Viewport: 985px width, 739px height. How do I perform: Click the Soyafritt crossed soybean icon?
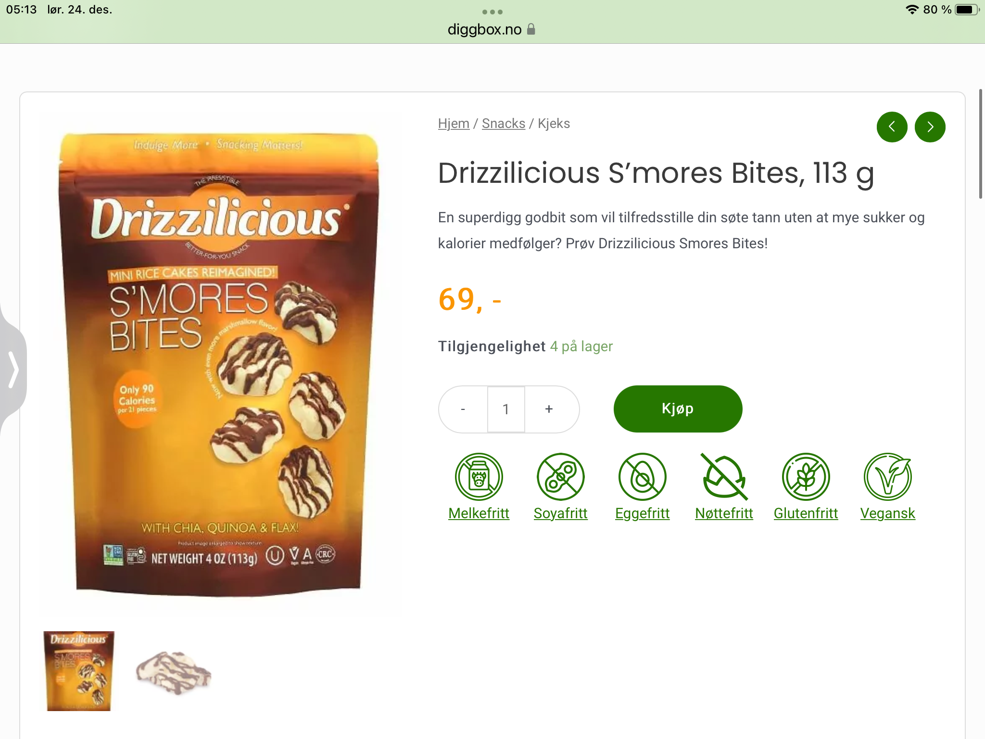click(x=560, y=477)
